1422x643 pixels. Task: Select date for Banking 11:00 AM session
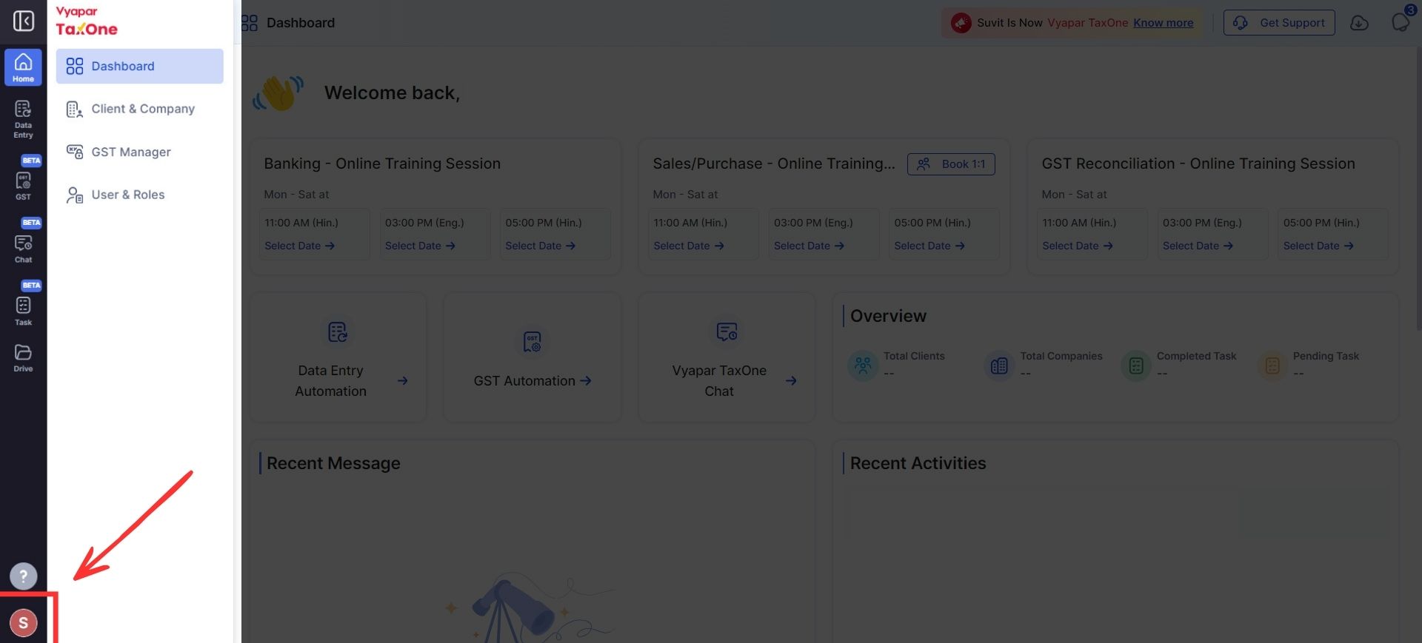point(299,246)
